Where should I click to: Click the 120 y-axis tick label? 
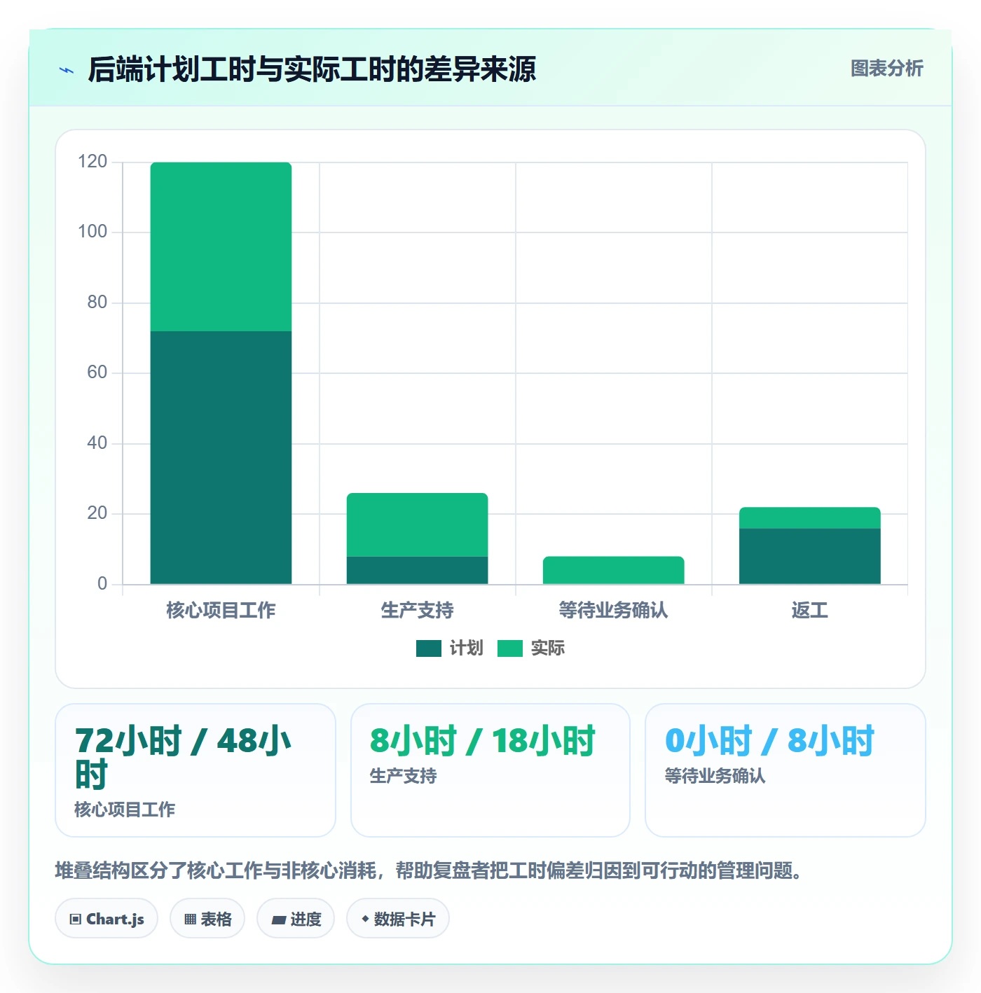click(x=92, y=162)
